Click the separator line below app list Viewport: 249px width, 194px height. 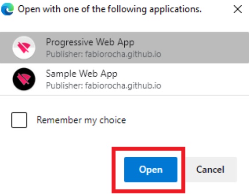click(125, 95)
